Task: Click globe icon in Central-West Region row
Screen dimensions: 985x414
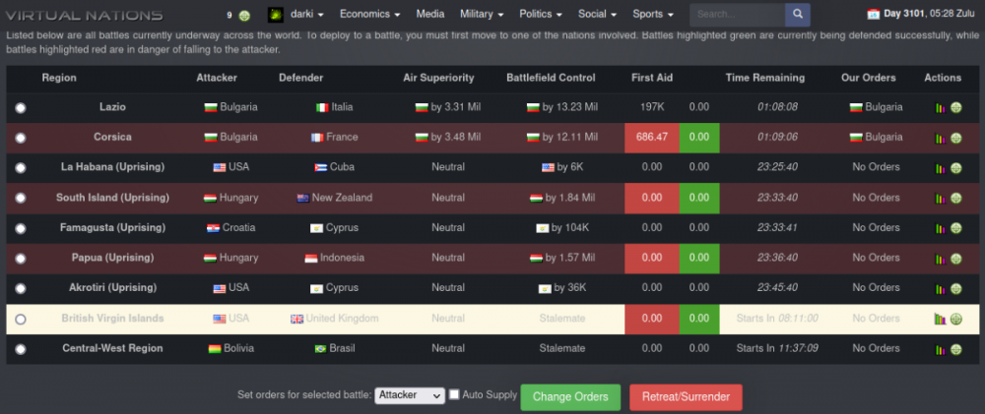Action: coord(955,349)
